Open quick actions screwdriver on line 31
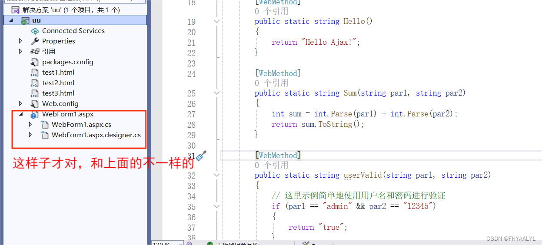This screenshot has height=245, width=542. click(x=201, y=156)
